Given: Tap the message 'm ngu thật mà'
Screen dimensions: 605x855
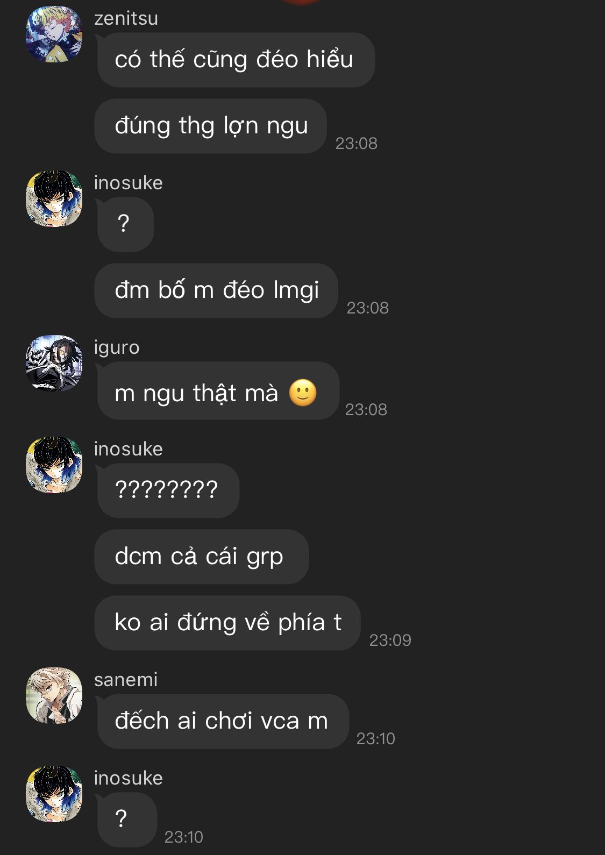Looking at the screenshot, I should click(x=217, y=391).
